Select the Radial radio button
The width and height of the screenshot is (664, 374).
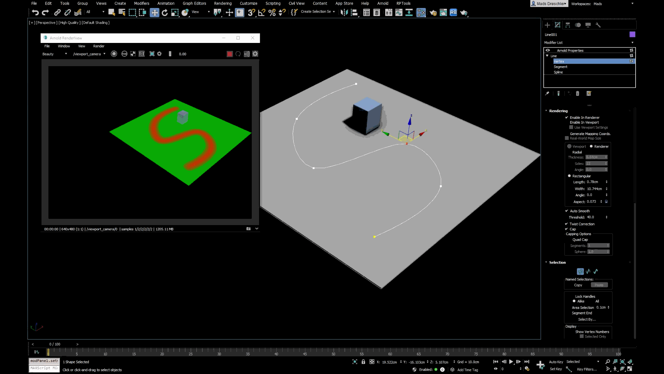pos(569,152)
